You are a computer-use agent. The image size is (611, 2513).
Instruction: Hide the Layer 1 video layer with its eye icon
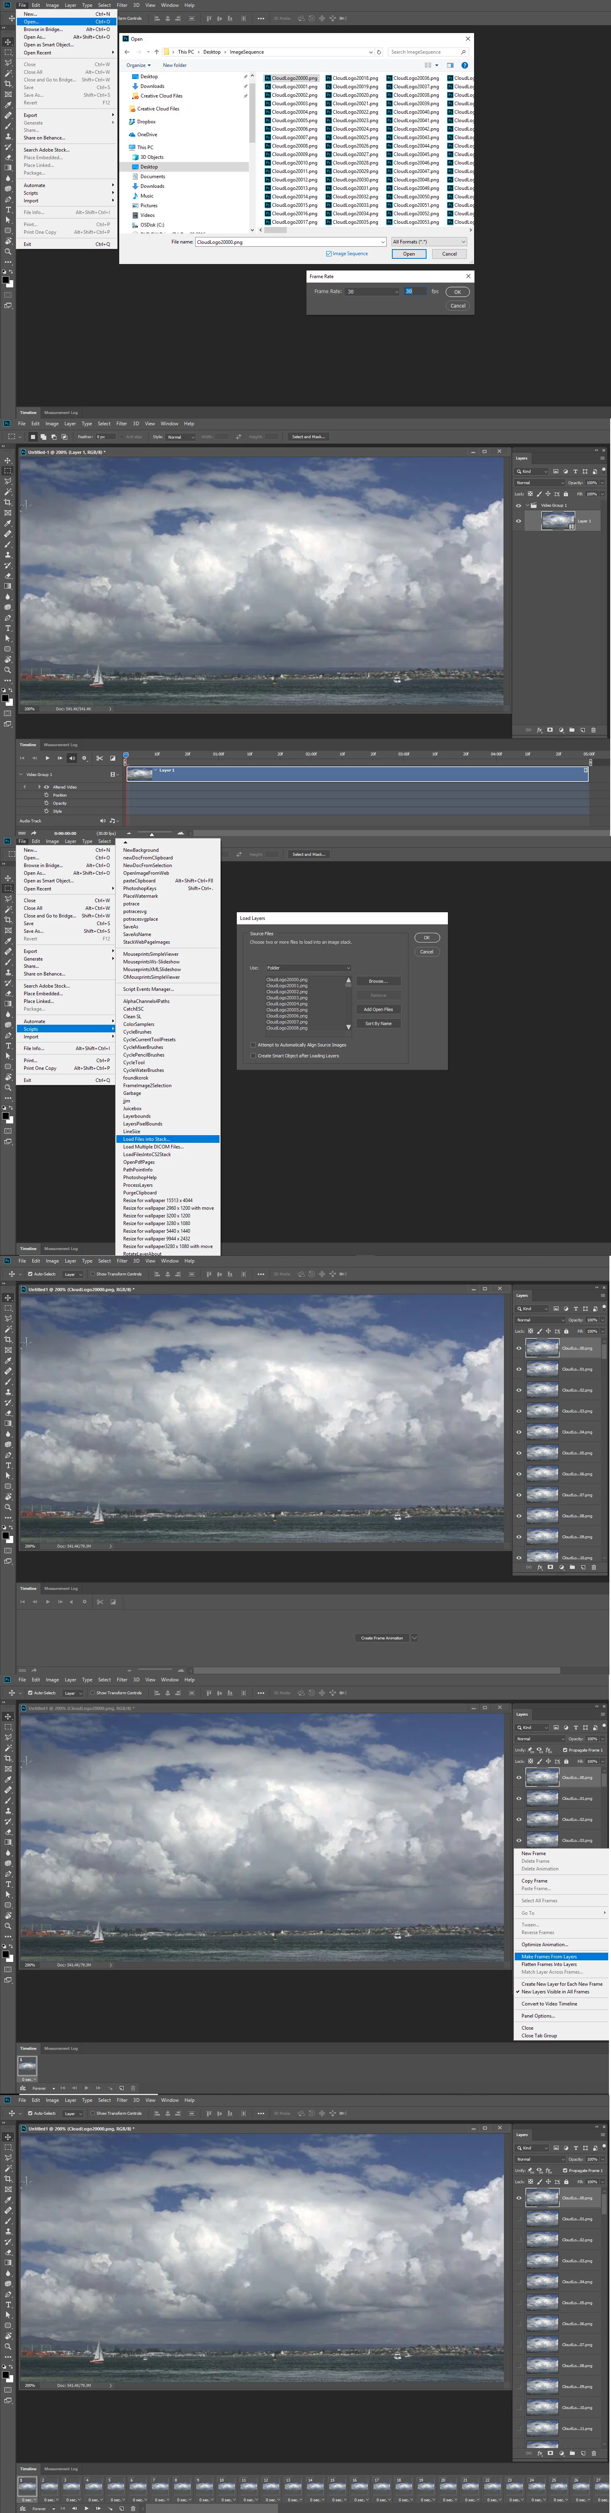(x=518, y=521)
